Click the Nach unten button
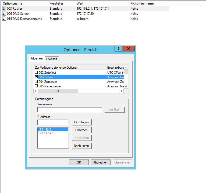Viewport: 206px width, 193px height. tap(81, 146)
